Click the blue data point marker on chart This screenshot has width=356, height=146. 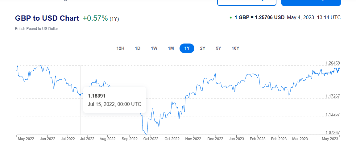pos(80,94)
